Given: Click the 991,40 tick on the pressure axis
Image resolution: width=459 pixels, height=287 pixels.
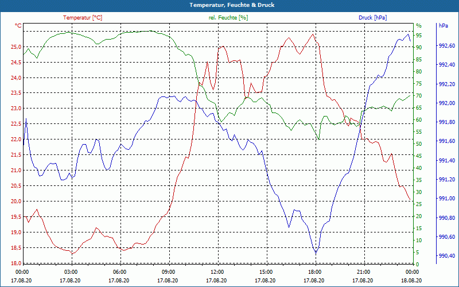Looking at the screenshot, I should [x=447, y=161].
